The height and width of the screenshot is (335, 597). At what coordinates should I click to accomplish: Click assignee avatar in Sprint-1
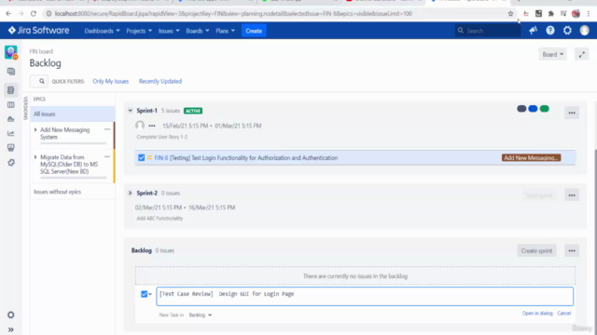[140, 126]
